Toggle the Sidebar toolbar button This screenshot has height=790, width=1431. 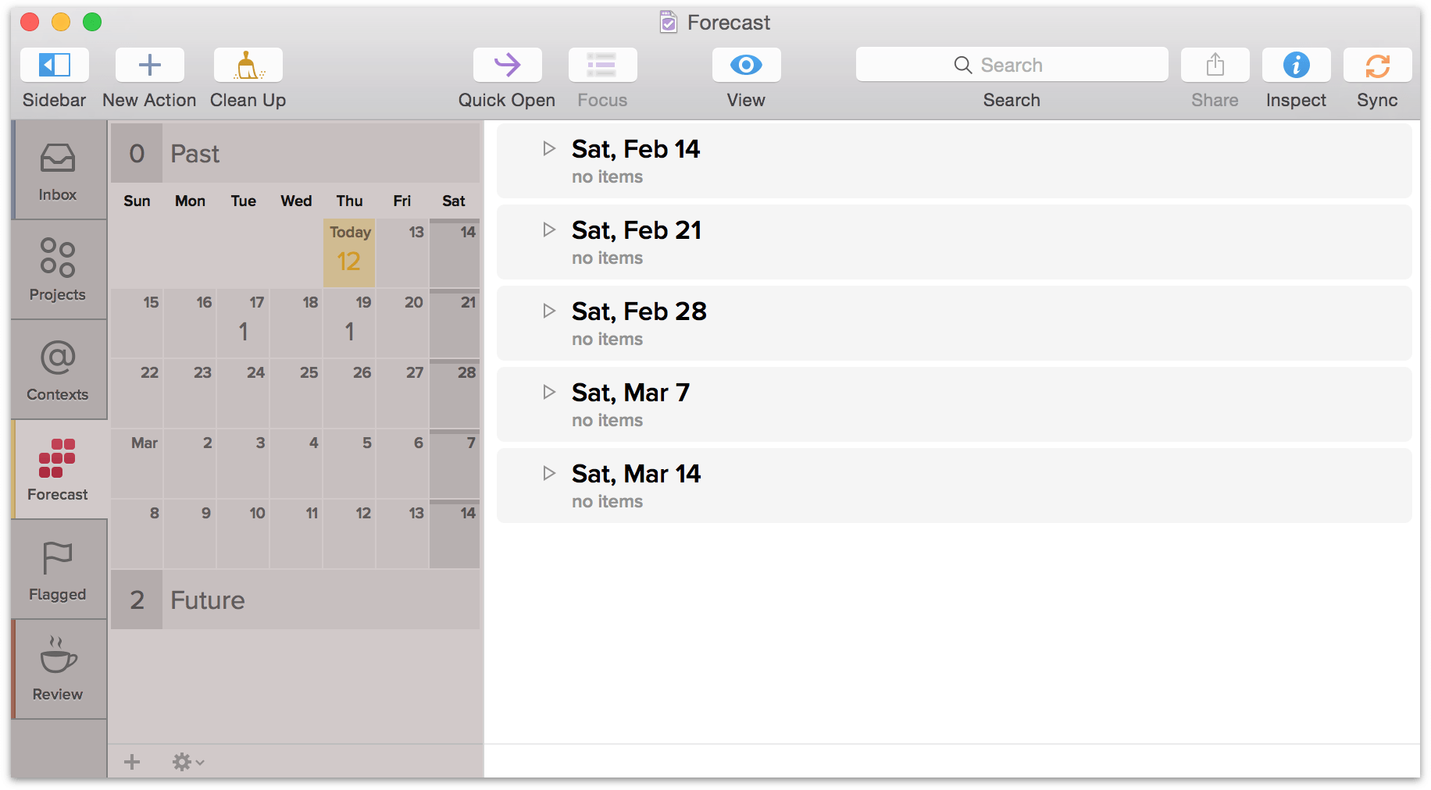point(54,65)
